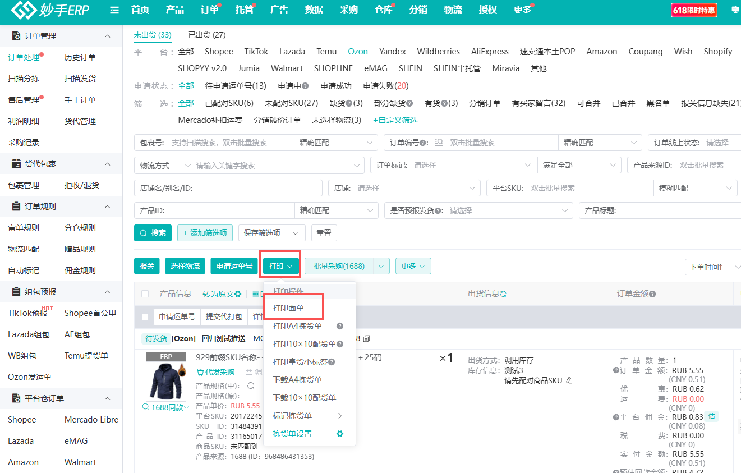Click the 添加筛选项 button

205,233
